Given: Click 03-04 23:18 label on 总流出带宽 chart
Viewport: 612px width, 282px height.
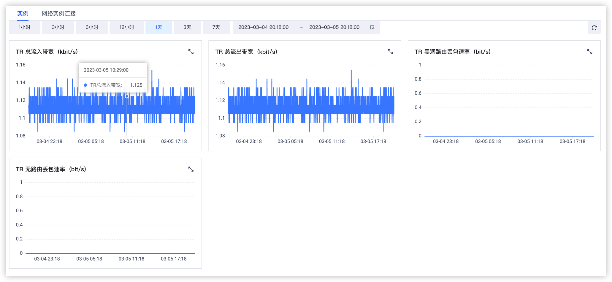Looking at the screenshot, I should (x=249, y=142).
